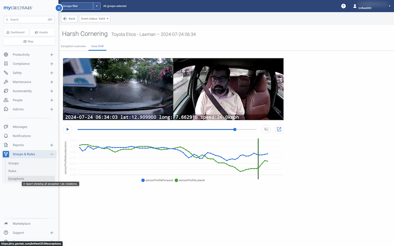Click the video progress slider handle

tap(235, 129)
